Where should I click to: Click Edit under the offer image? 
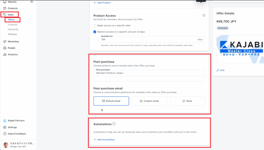click(x=220, y=70)
